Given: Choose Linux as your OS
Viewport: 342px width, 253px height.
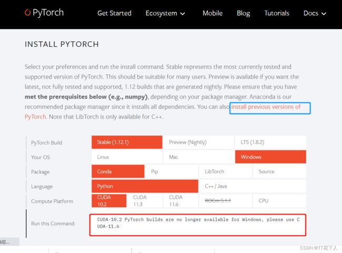Looking at the screenshot, I should coord(127,157).
